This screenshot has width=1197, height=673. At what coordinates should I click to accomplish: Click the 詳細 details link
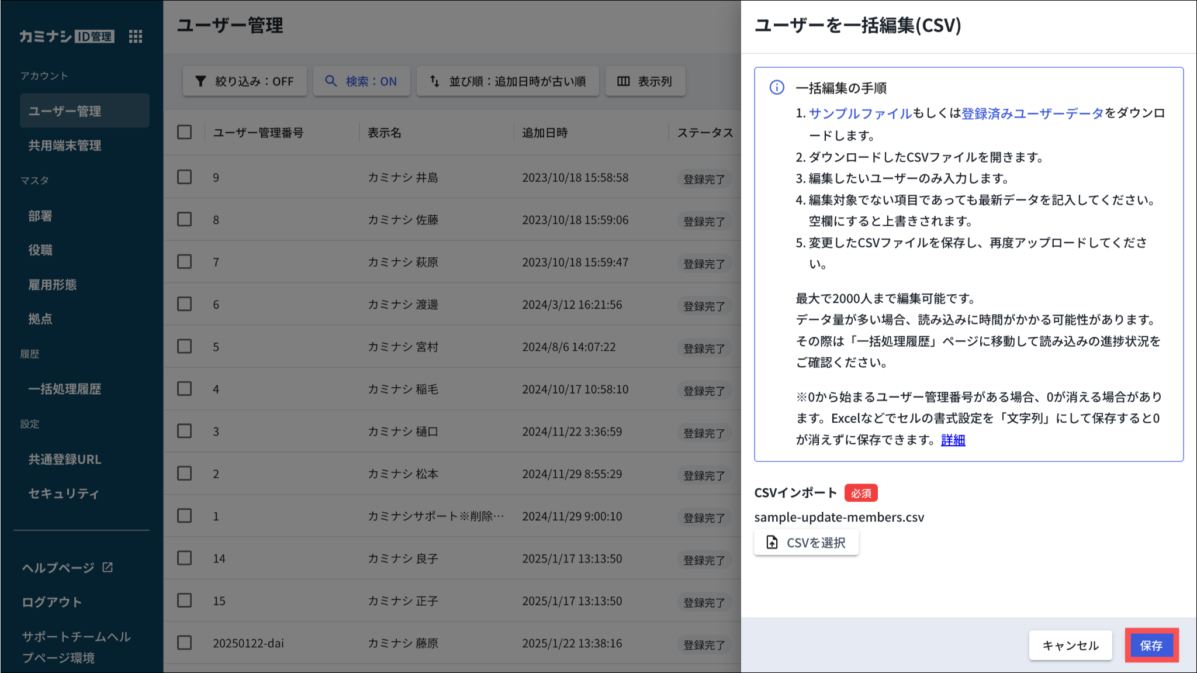(953, 440)
